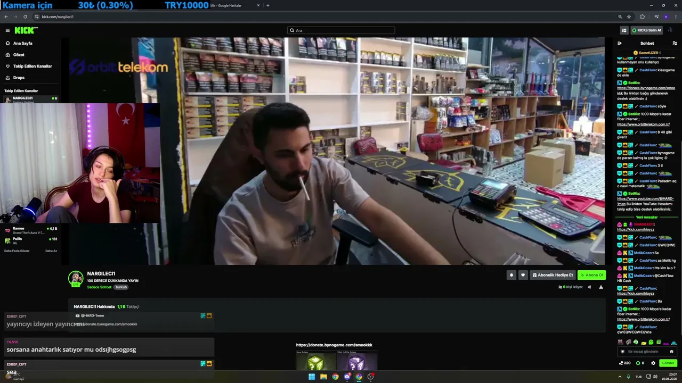Click the first mystery box panel thumbnail

[x=316, y=361]
